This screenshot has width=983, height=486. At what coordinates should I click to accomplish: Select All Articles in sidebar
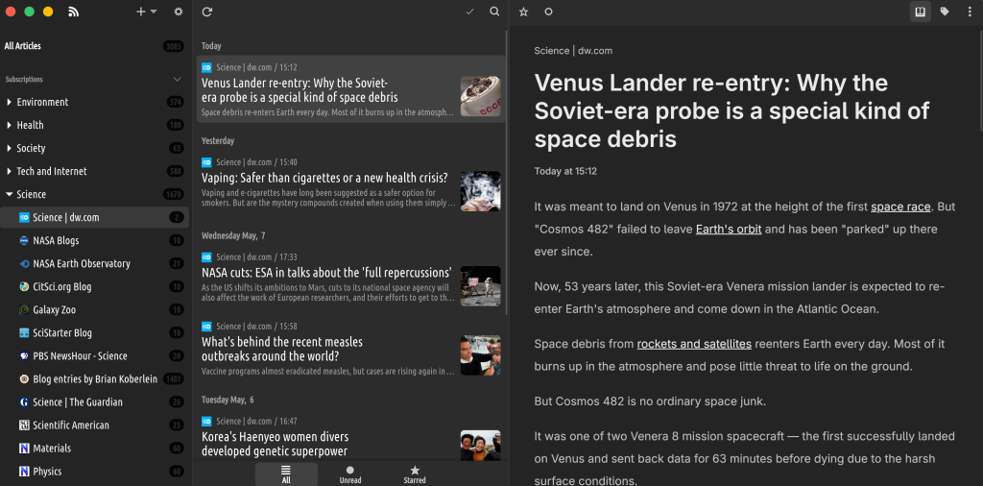pyautogui.click(x=94, y=46)
